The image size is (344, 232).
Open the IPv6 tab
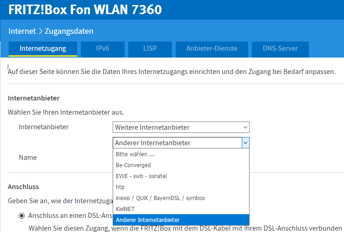click(103, 49)
